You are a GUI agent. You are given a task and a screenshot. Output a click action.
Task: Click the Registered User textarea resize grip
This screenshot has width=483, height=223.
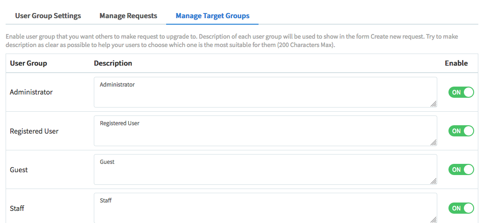point(434,143)
